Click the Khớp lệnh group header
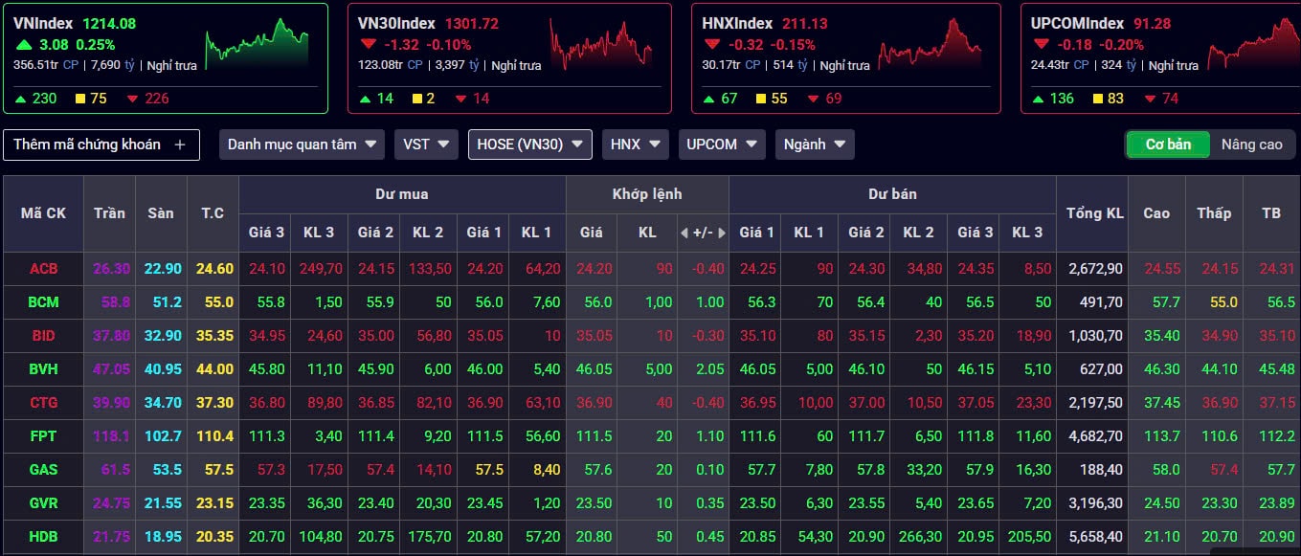 coord(647,194)
